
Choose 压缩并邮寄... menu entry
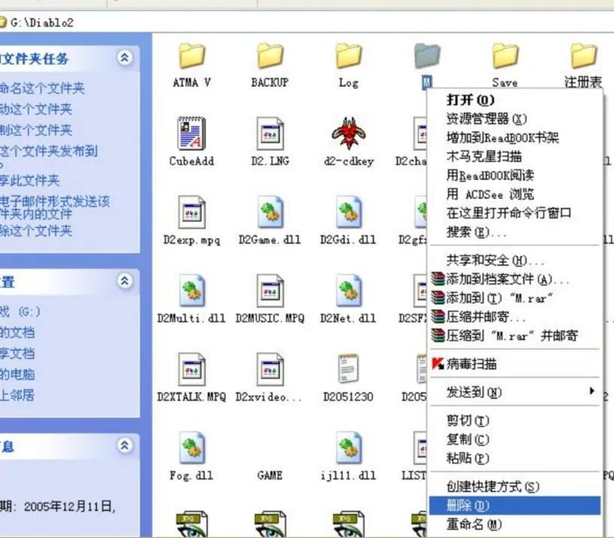[x=515, y=316]
